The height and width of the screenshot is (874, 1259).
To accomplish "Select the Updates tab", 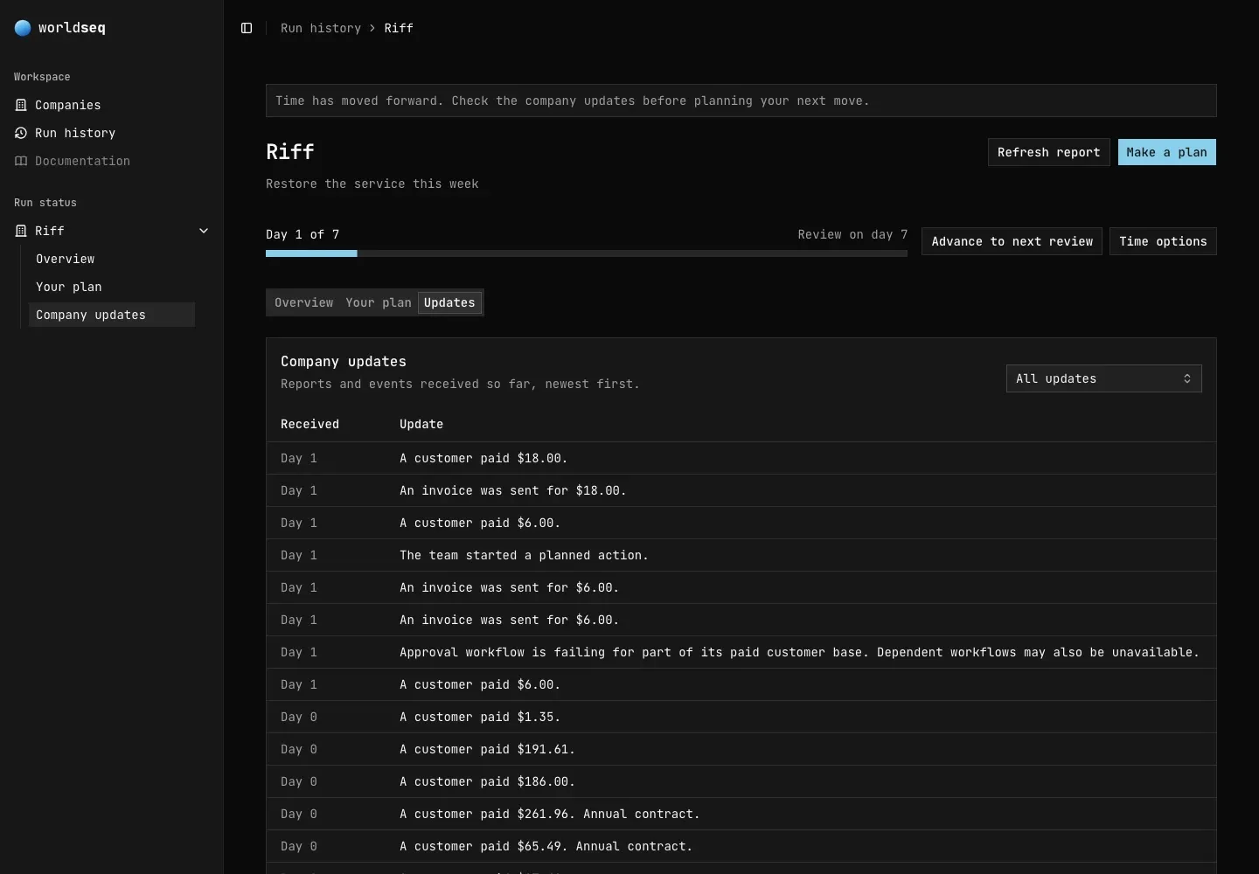I will (449, 302).
